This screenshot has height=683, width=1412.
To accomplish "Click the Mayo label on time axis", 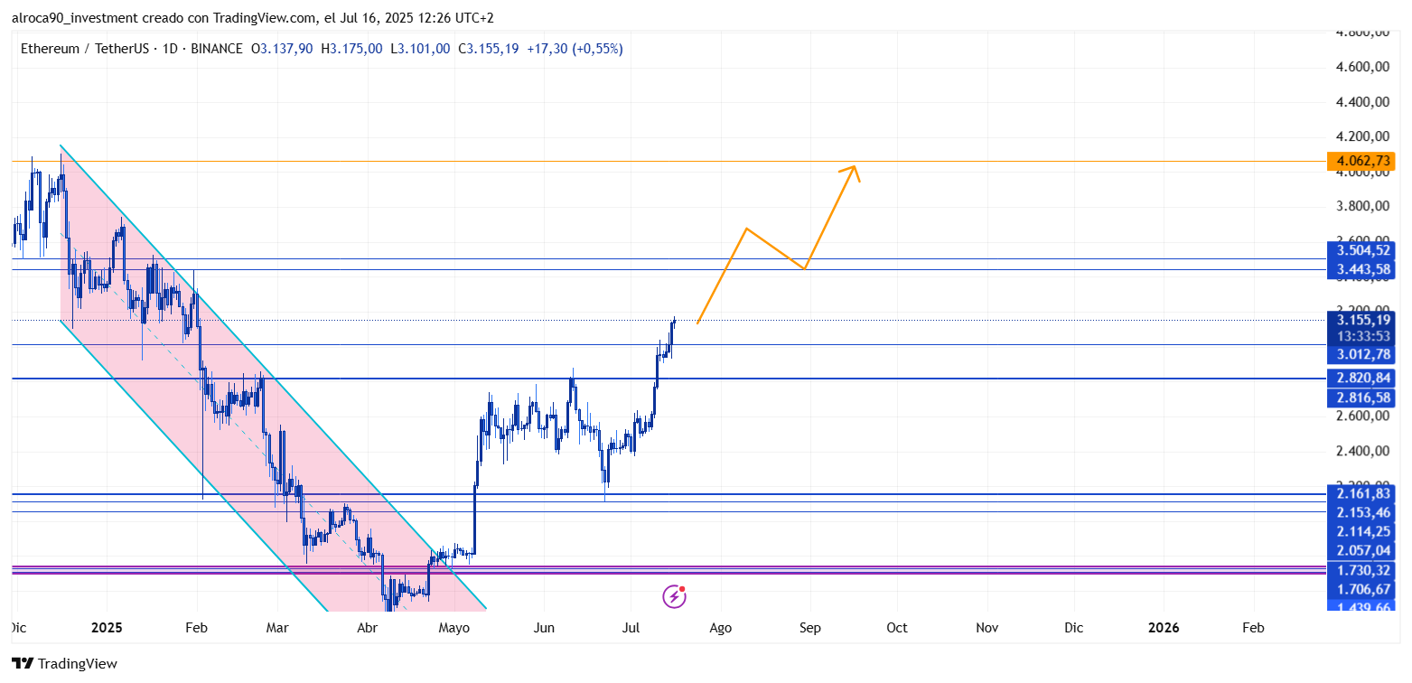I will [x=454, y=628].
